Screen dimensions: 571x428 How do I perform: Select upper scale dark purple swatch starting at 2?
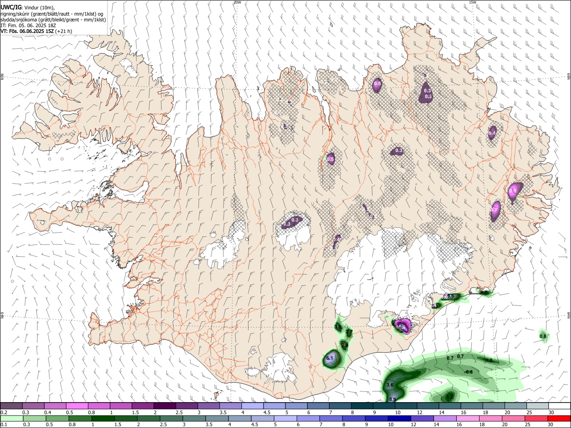tap(165, 406)
